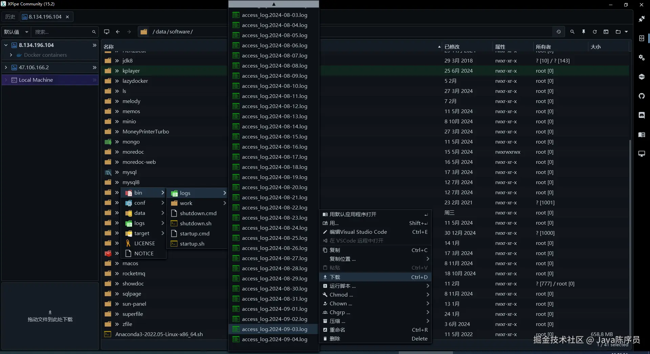Image resolution: width=650 pixels, height=354 pixels.
Task: Open the MoneyPrinterTurbo folder
Action: [x=146, y=132]
